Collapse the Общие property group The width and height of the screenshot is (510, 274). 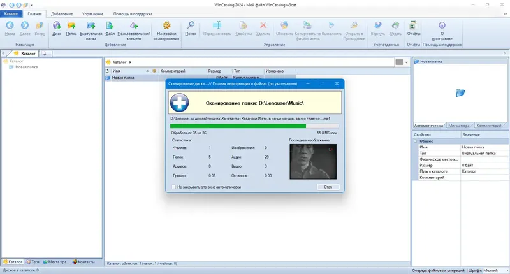[416, 141]
